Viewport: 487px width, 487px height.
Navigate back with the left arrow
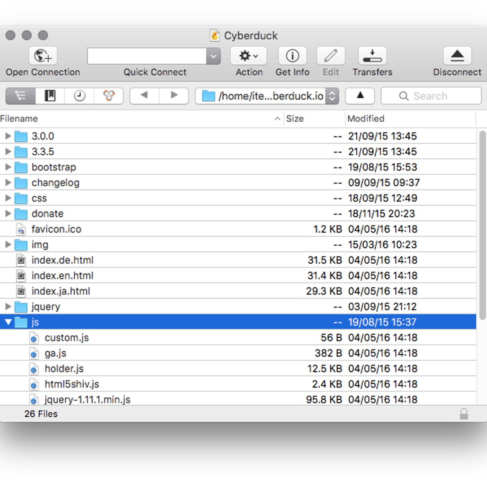144,95
